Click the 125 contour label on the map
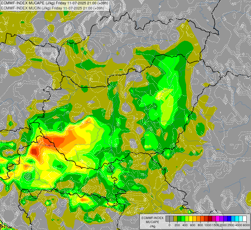251x230 pixels. coord(61,20)
